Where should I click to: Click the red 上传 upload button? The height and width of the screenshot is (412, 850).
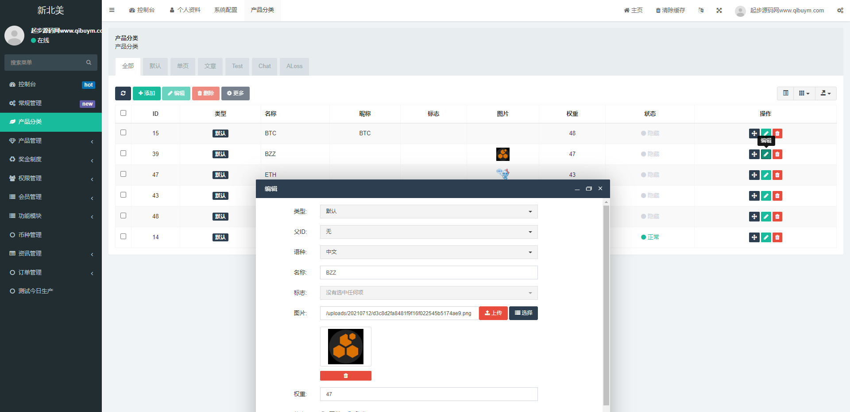click(493, 313)
